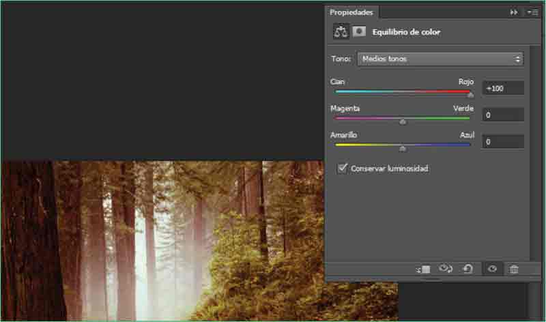Click the Amarillo-Azul slider handle
The height and width of the screenshot is (322, 546).
click(x=403, y=148)
